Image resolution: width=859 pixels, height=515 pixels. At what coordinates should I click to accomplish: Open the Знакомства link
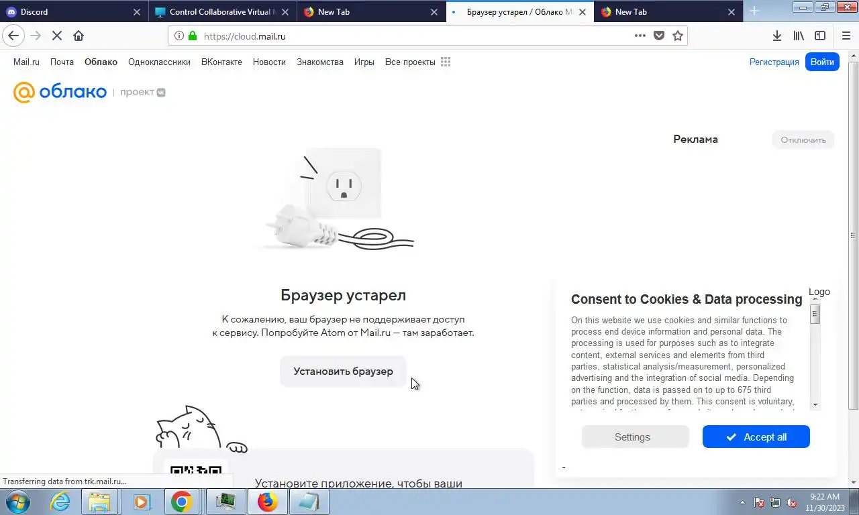tap(320, 62)
